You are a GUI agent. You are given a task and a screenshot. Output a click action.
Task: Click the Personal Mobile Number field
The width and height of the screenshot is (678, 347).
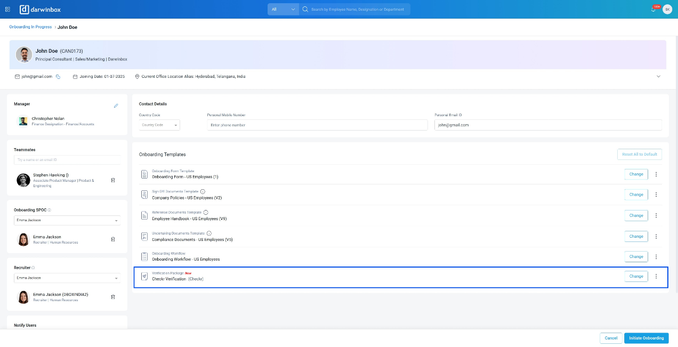coord(317,125)
